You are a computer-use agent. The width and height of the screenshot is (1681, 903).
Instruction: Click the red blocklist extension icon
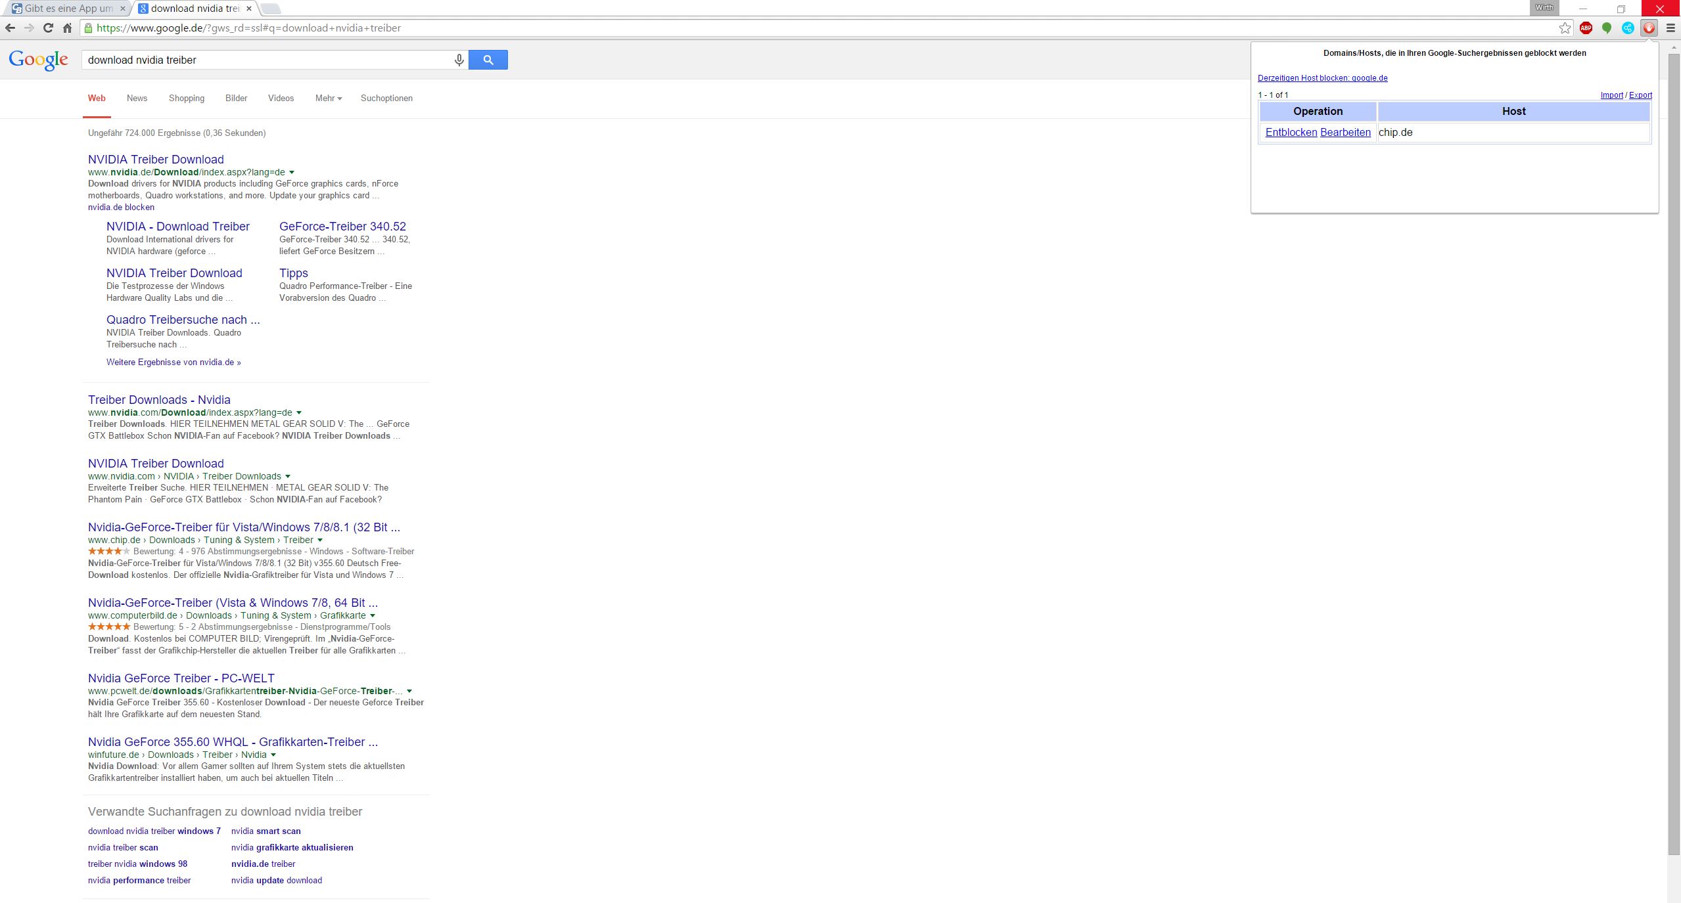[1649, 28]
